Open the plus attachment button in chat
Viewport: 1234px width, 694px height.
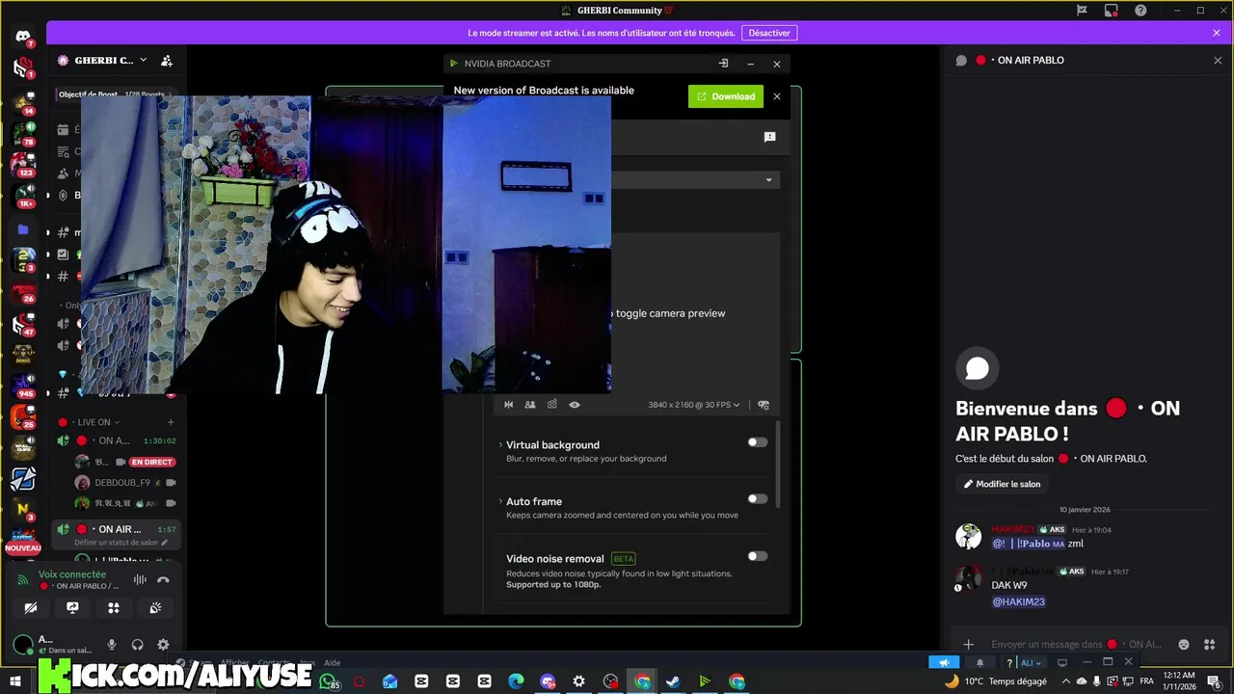click(x=969, y=645)
